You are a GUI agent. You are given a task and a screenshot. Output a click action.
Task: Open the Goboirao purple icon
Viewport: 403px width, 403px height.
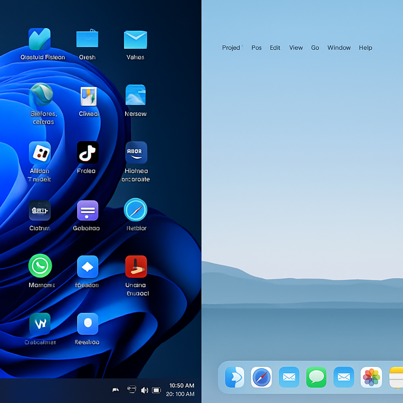88,211
